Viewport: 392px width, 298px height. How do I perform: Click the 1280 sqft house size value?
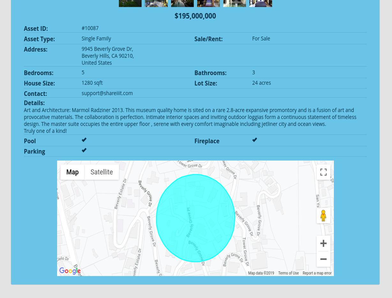pos(92,83)
